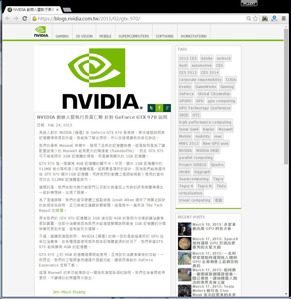
Task: Bookmark this page with the star icon
Action: click(x=255, y=19)
